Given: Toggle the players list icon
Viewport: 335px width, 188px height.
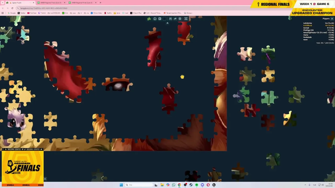Looking at the screenshot, I should tap(170, 19).
